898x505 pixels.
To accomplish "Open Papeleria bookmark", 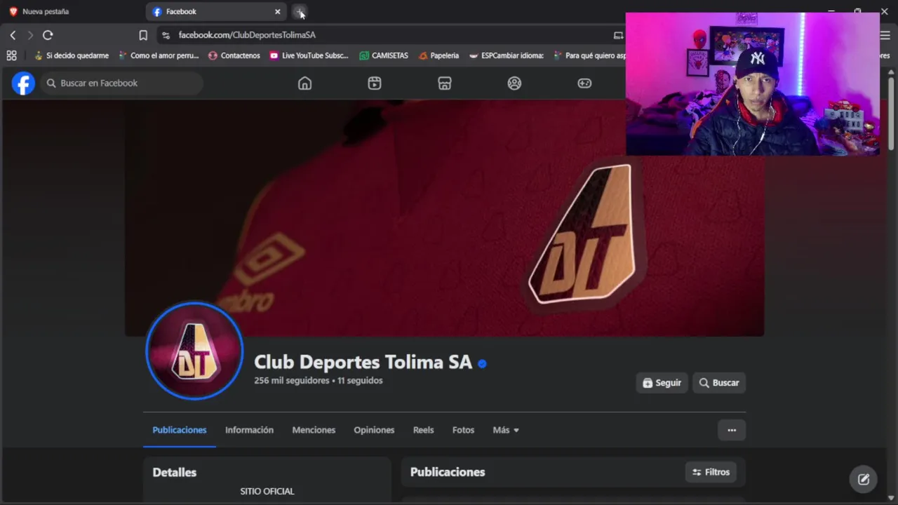I will click(438, 55).
